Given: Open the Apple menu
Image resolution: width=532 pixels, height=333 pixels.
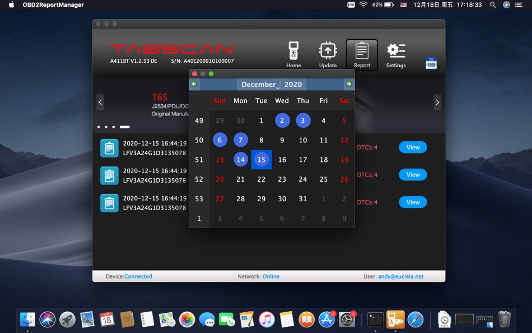Looking at the screenshot, I should 11,4.
